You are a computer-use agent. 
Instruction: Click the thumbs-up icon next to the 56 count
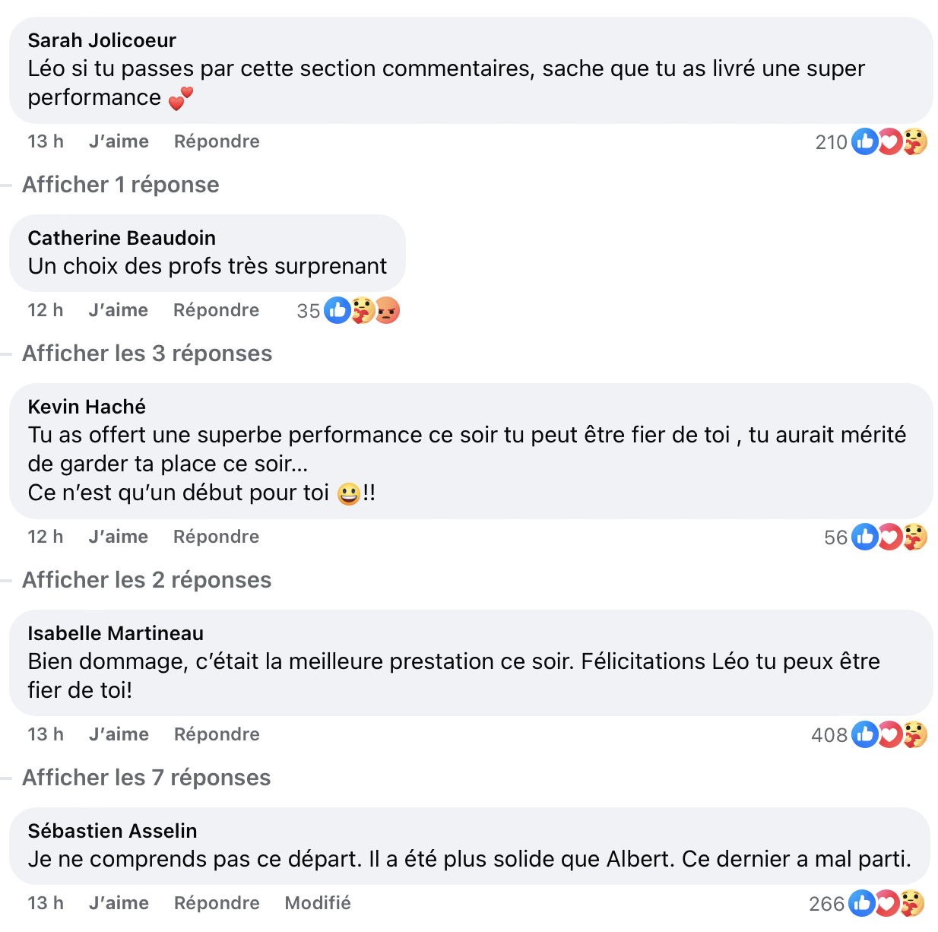point(864,537)
